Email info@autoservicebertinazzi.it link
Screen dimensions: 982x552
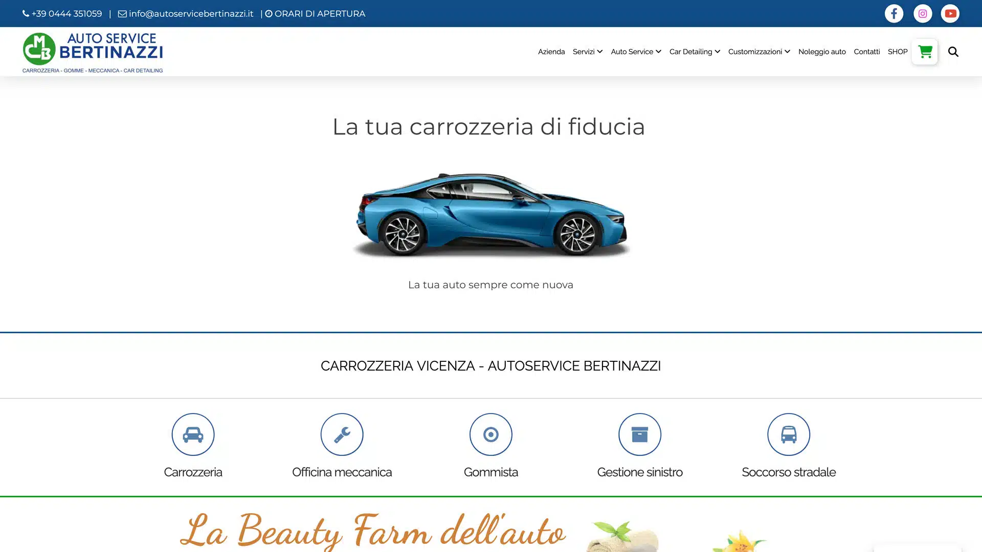(x=191, y=14)
